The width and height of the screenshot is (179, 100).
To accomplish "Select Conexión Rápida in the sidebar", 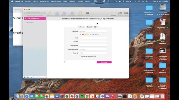I will coord(35,18).
